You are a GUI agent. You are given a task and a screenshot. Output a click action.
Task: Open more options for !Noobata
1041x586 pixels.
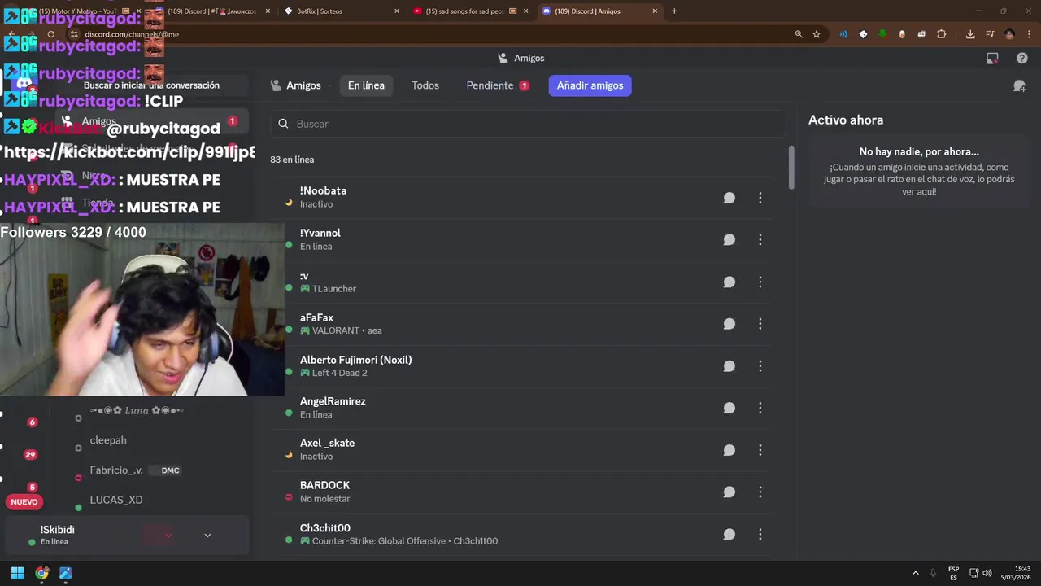pos(760,198)
